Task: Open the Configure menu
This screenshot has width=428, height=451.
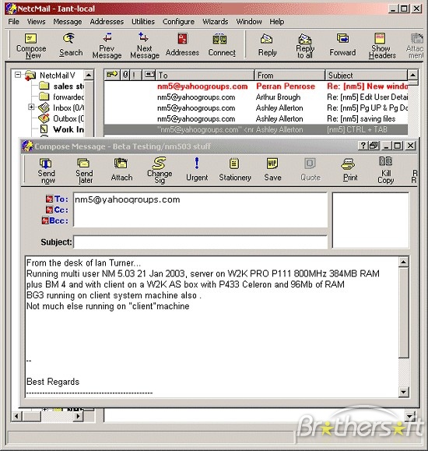Action: [178, 22]
